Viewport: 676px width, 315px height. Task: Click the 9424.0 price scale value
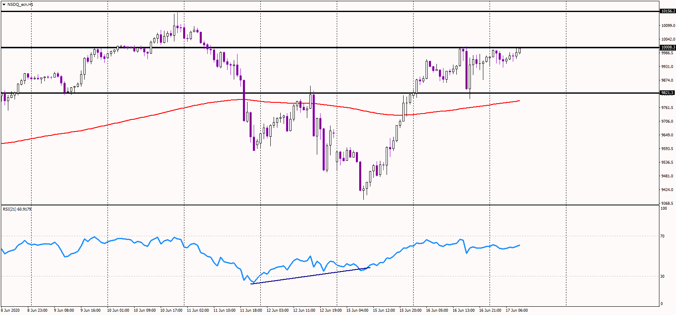click(x=668, y=190)
